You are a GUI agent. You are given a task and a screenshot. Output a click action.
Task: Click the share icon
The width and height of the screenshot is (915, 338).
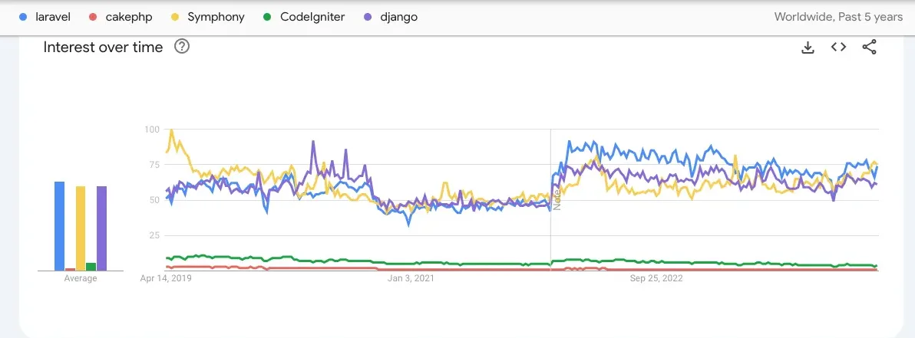(x=869, y=48)
